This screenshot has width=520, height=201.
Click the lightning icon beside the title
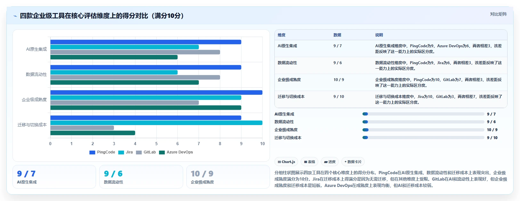coord(15,16)
